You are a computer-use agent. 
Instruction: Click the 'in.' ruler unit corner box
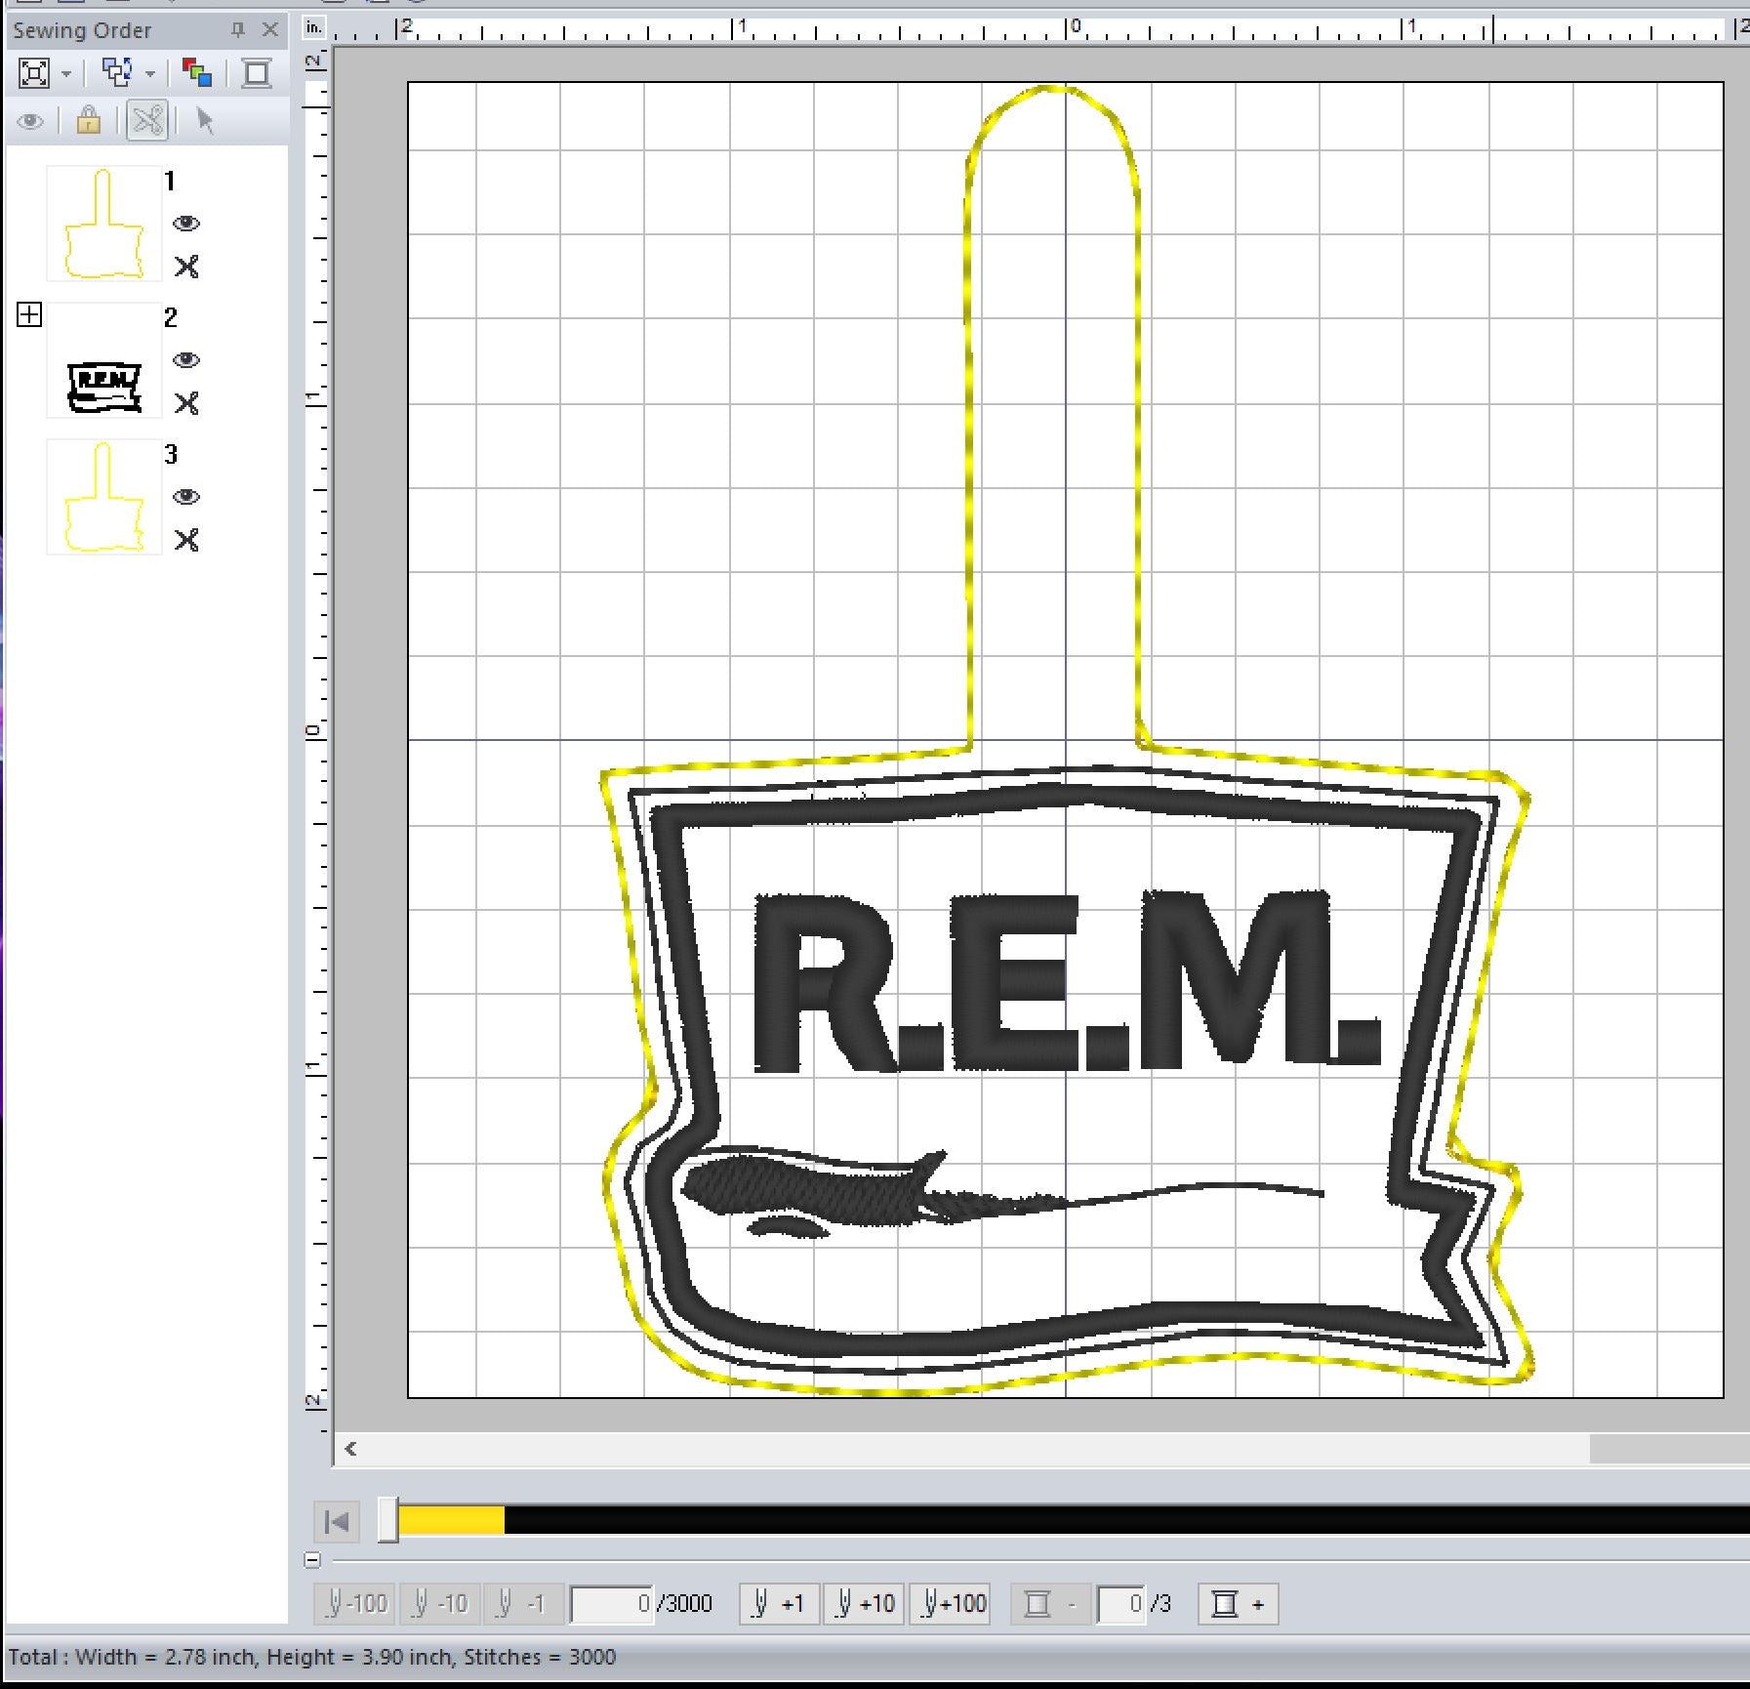[313, 28]
